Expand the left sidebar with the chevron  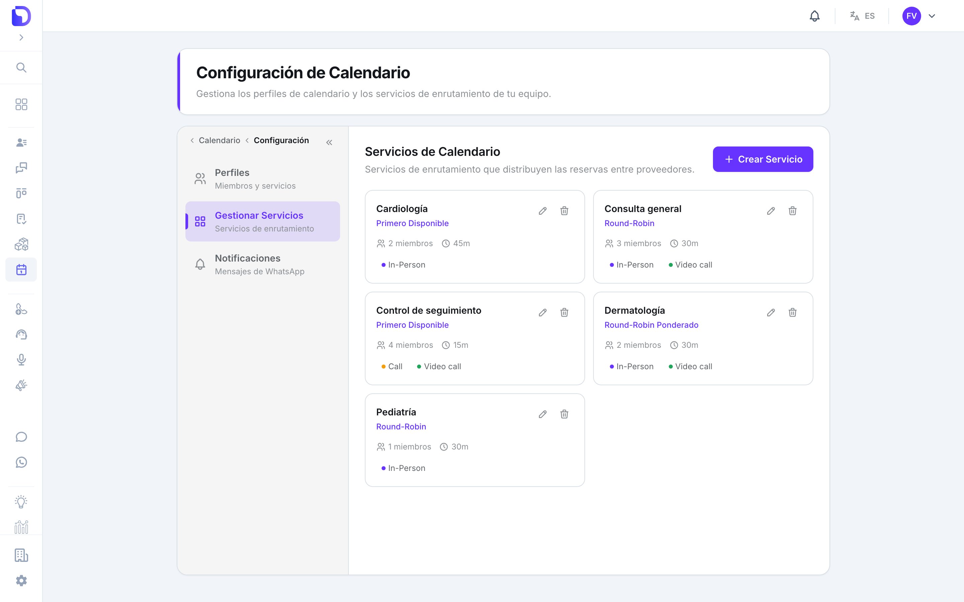pyautogui.click(x=21, y=37)
